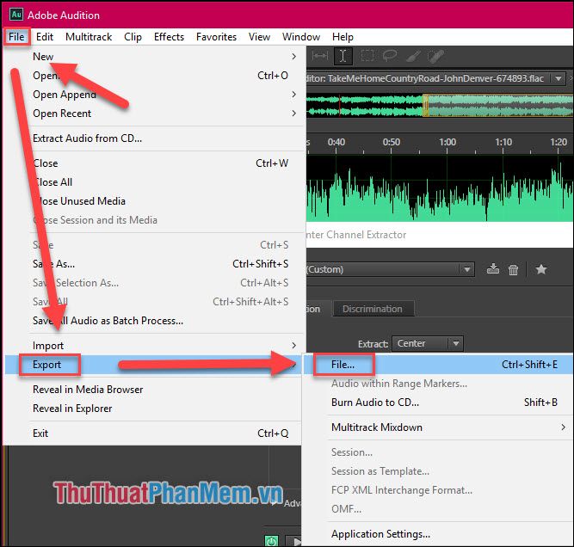Open the Favorites menu
The width and height of the screenshot is (574, 547).
tap(216, 37)
